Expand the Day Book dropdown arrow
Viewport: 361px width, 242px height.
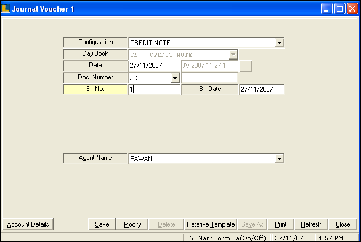click(233, 55)
